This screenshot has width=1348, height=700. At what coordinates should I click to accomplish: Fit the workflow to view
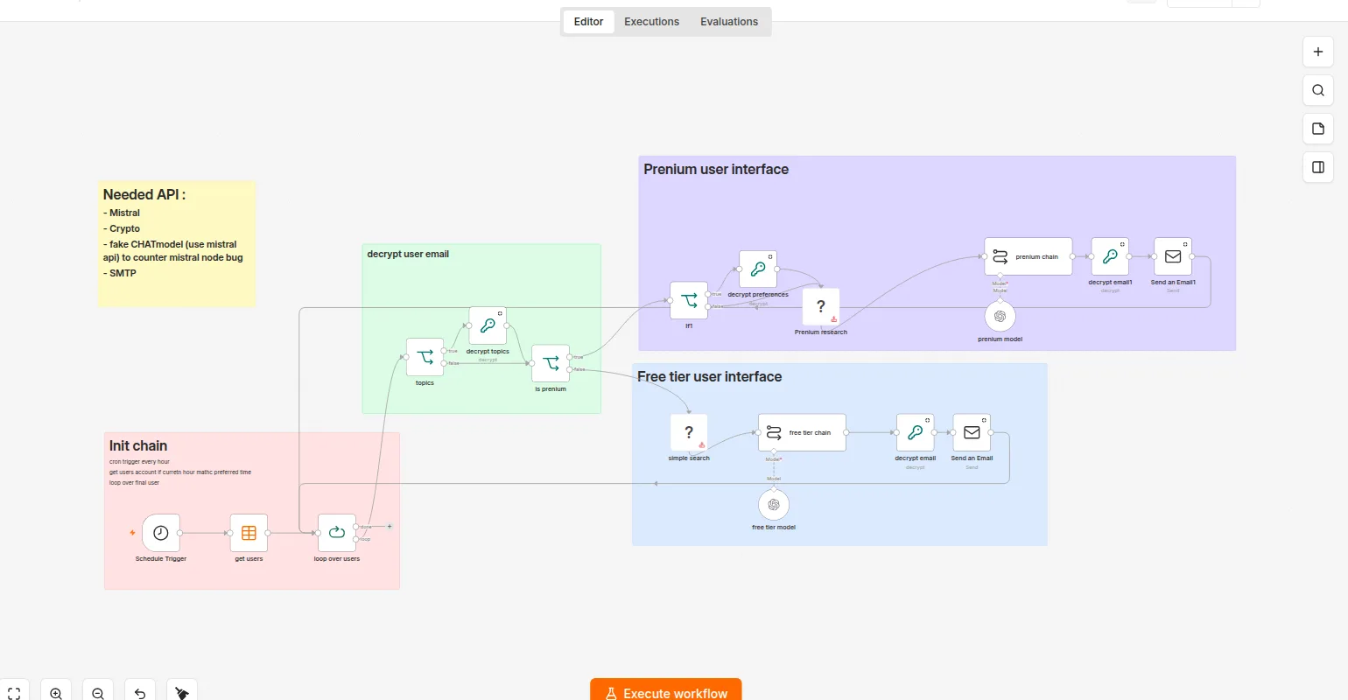click(x=14, y=693)
